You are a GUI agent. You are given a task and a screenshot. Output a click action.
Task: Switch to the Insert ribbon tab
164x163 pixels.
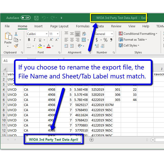[38, 26]
